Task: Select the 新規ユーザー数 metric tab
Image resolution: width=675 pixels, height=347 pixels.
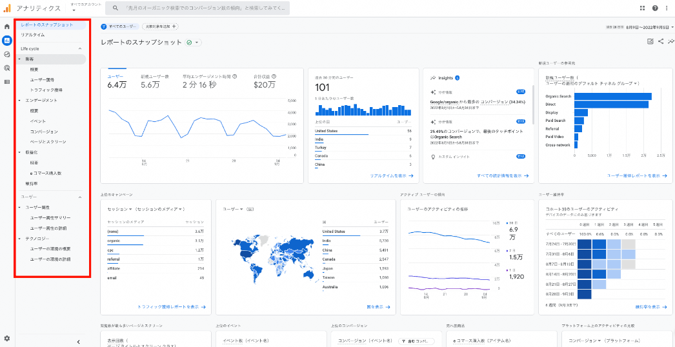Action: click(155, 81)
